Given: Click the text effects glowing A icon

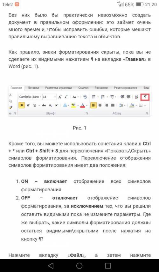Looking at the screenshot, I should 65,105.
